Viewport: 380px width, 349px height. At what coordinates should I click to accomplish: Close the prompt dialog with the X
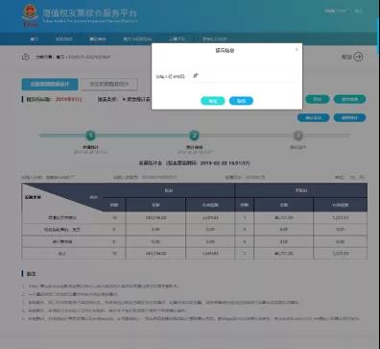[297, 49]
